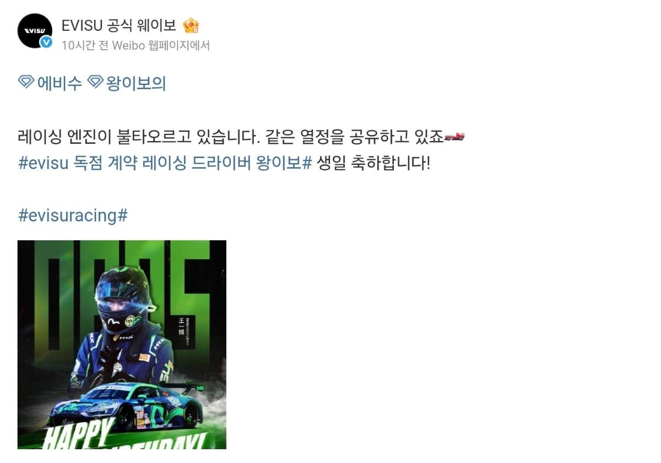Select the diamond icon before 왕이보의
The image size is (661, 463).
95,83
